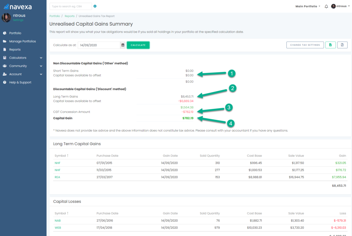352x236 pixels.
Task: Go to Reports breadcrumb link
Action: click(69, 16)
